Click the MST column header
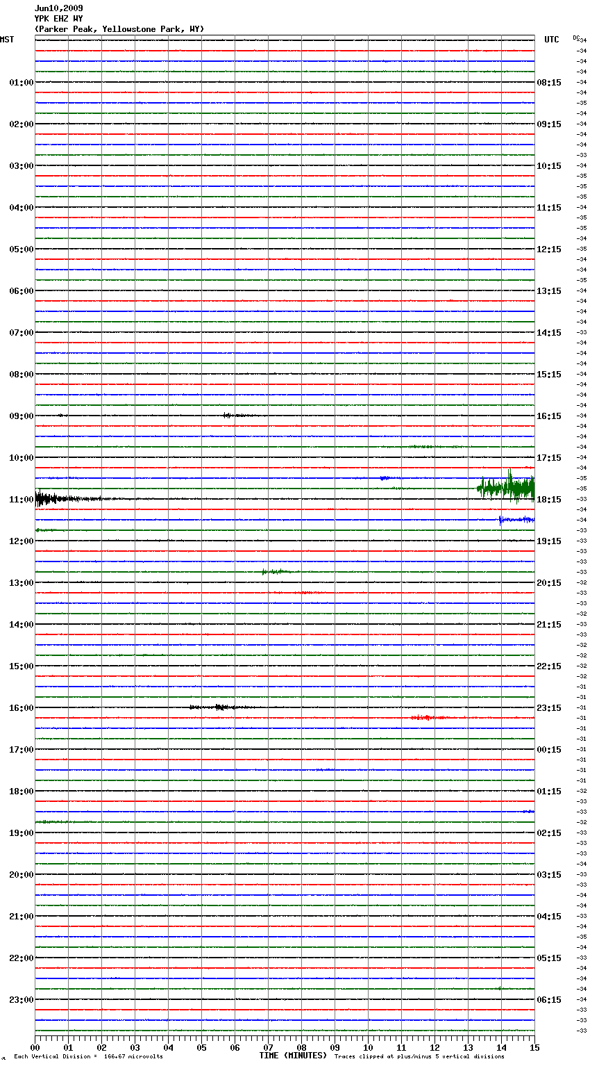This screenshot has height=1066, width=590. tap(7, 40)
